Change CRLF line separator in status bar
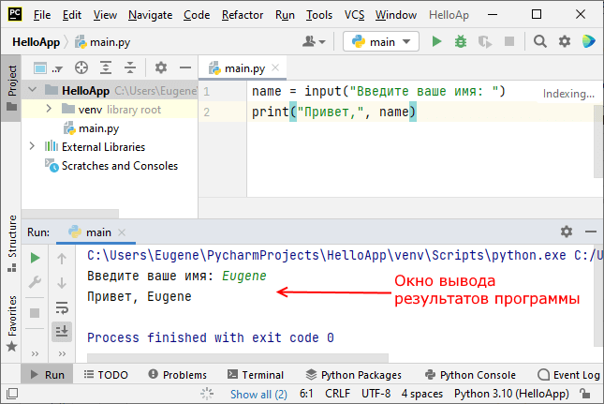The width and height of the screenshot is (604, 404). tap(337, 394)
